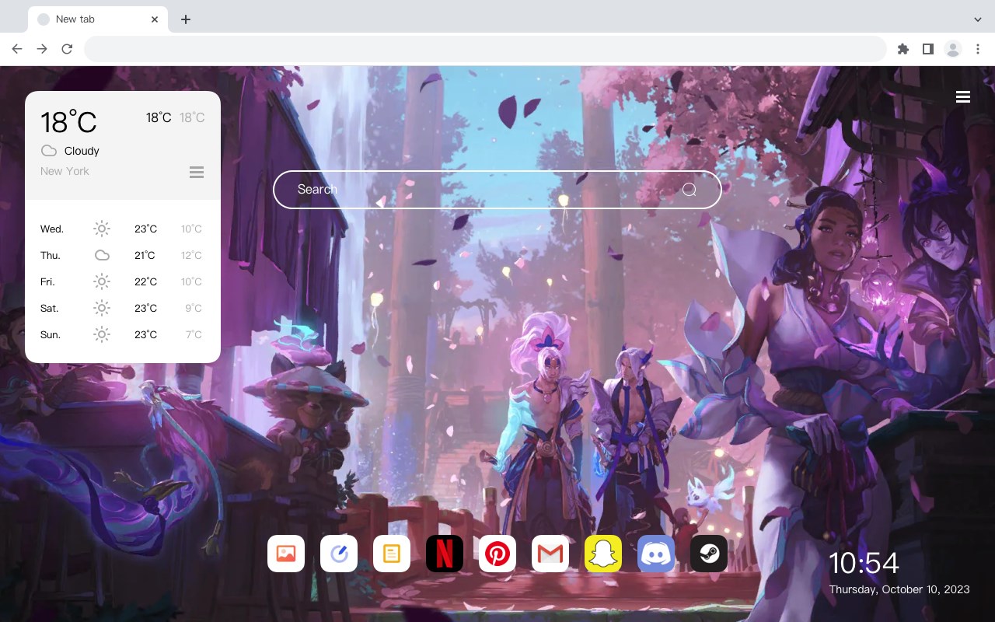Image resolution: width=995 pixels, height=622 pixels.
Task: Click Sat. low temperature 9°C
Action: [194, 308]
